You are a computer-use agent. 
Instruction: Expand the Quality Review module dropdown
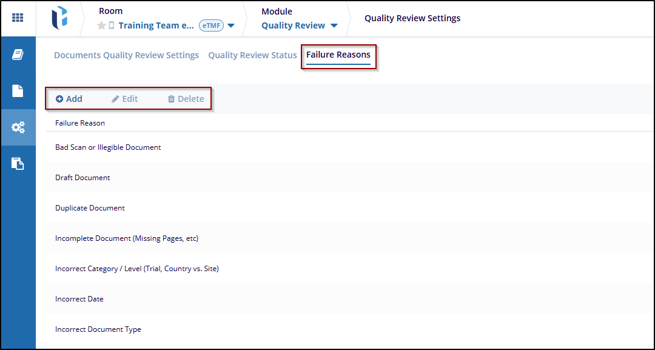click(x=334, y=25)
